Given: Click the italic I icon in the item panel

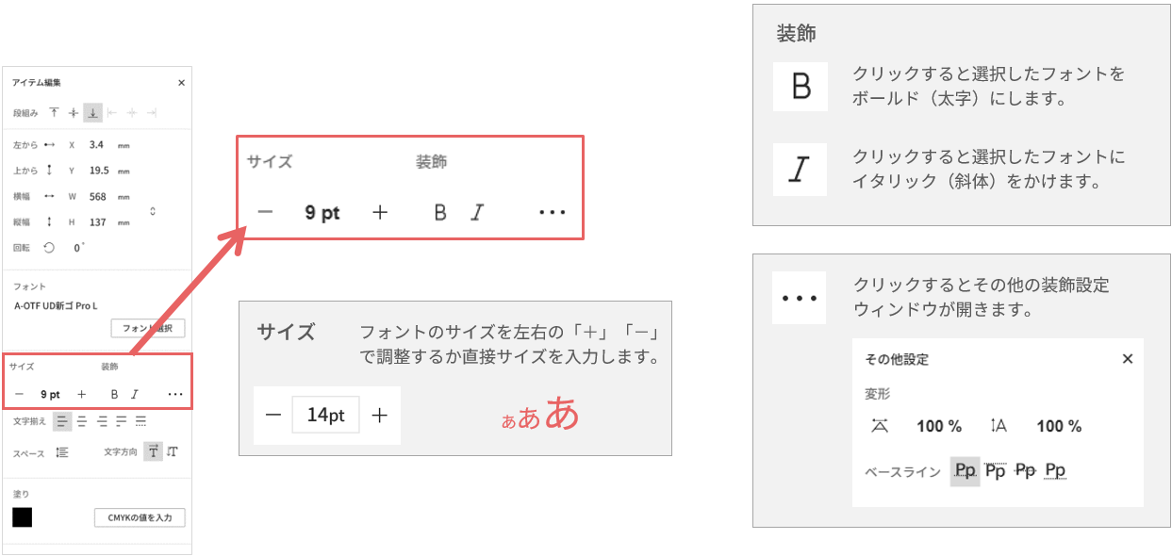Looking at the screenshot, I should 135,394.
